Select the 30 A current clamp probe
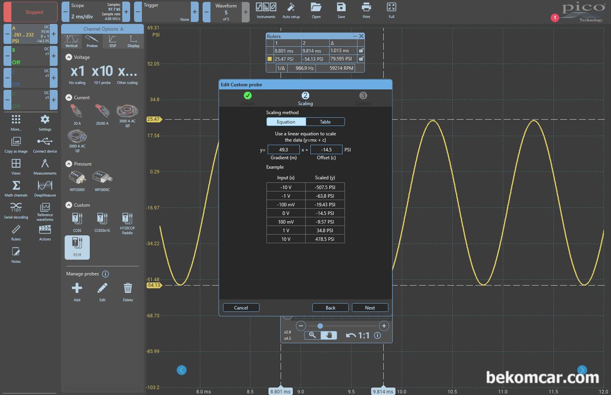611x395 pixels. click(77, 115)
